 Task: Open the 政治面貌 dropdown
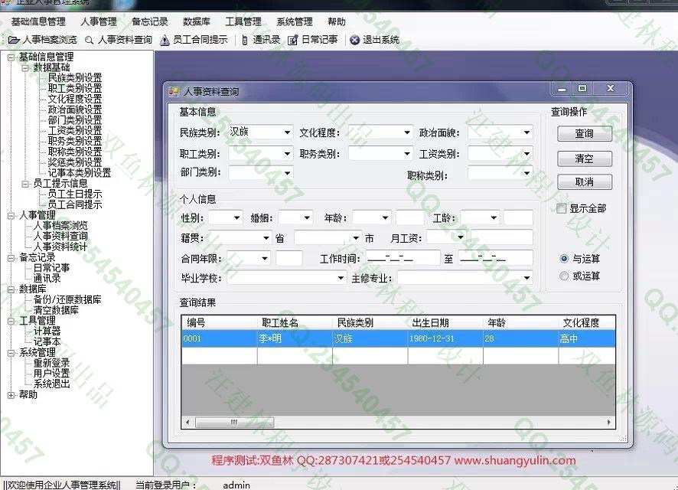[526, 132]
